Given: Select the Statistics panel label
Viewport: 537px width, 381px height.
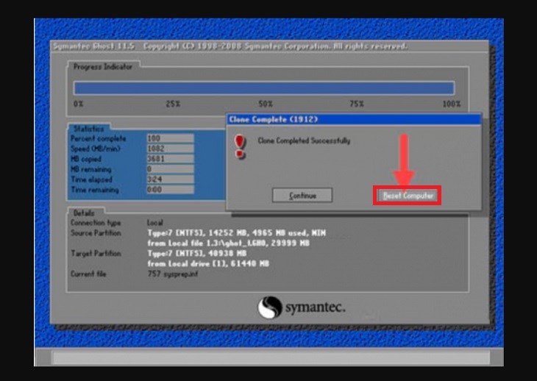Looking at the screenshot, I should (x=89, y=129).
